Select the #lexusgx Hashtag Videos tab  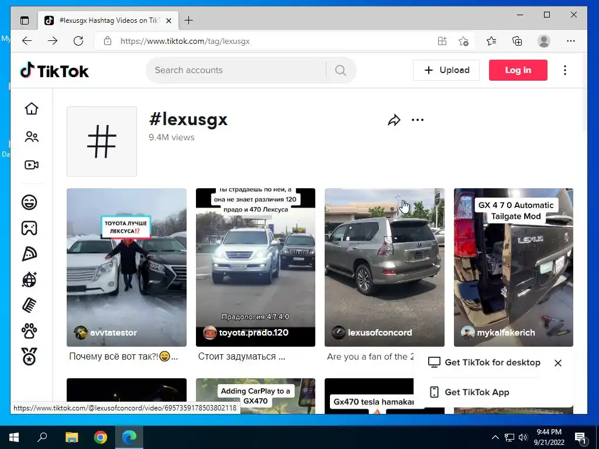pos(108,20)
